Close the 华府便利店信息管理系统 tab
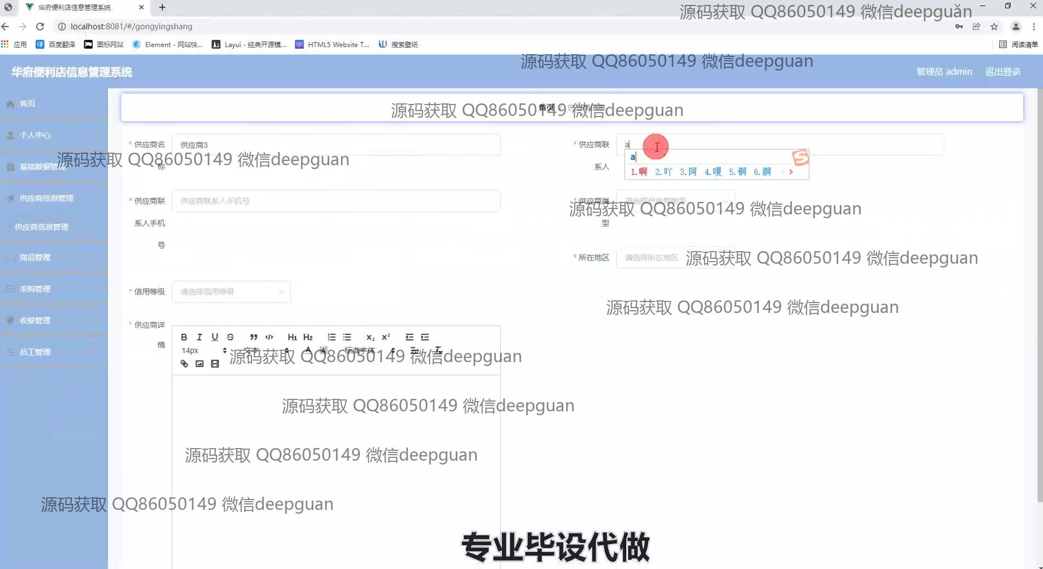Screen dimensions: 1043x569 point(141,7)
